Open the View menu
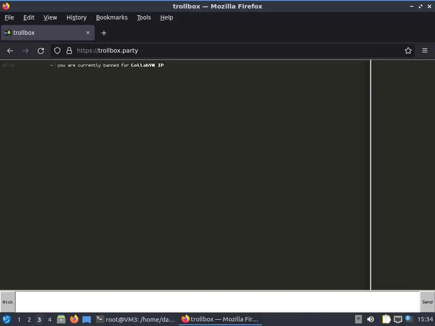 50,17
